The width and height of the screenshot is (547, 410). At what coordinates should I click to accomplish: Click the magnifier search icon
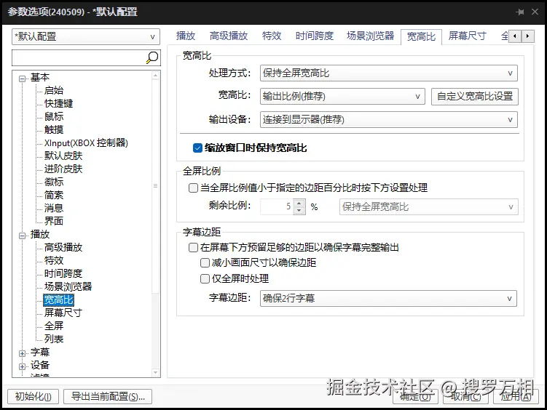pos(152,57)
